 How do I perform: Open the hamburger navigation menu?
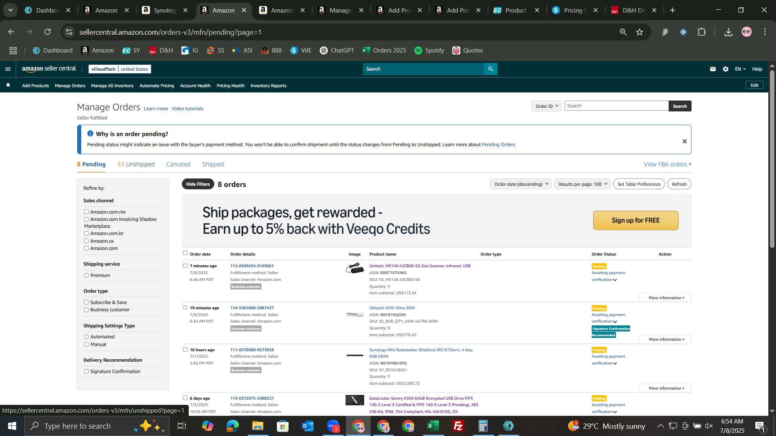8,69
